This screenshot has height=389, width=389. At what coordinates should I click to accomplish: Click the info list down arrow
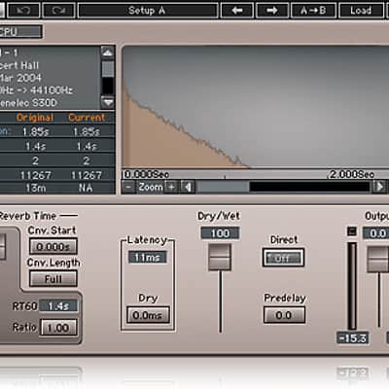pyautogui.click(x=108, y=102)
